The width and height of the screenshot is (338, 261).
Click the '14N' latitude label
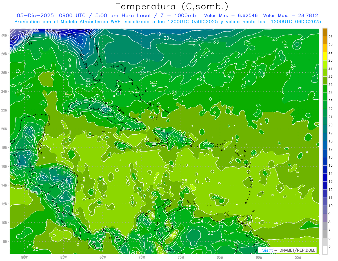pos(5,185)
